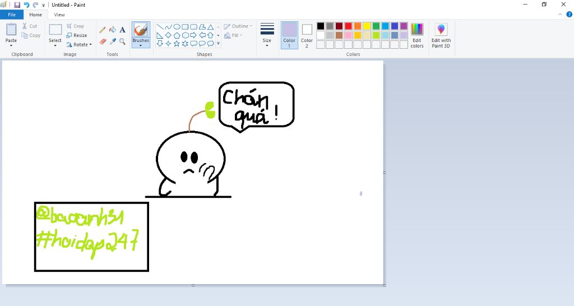This screenshot has width=574, height=306.
Task: Choose the Triangle shape
Action: point(210,27)
